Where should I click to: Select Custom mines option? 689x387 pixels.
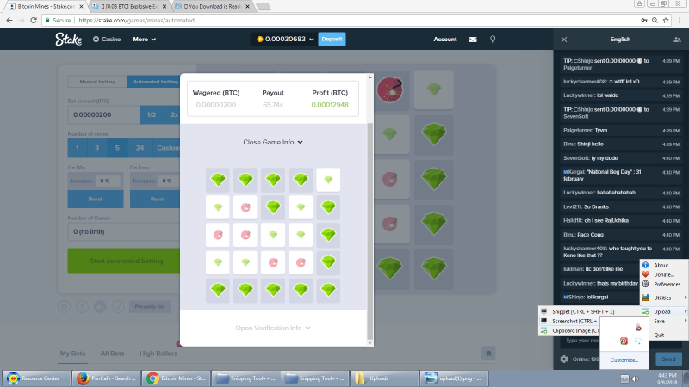tap(167, 148)
